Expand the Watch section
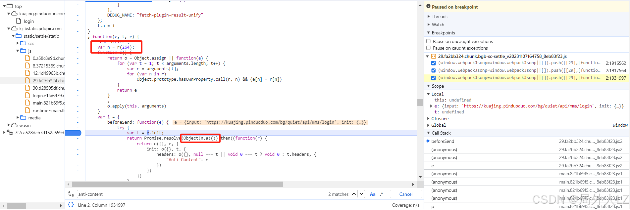 pos(429,24)
